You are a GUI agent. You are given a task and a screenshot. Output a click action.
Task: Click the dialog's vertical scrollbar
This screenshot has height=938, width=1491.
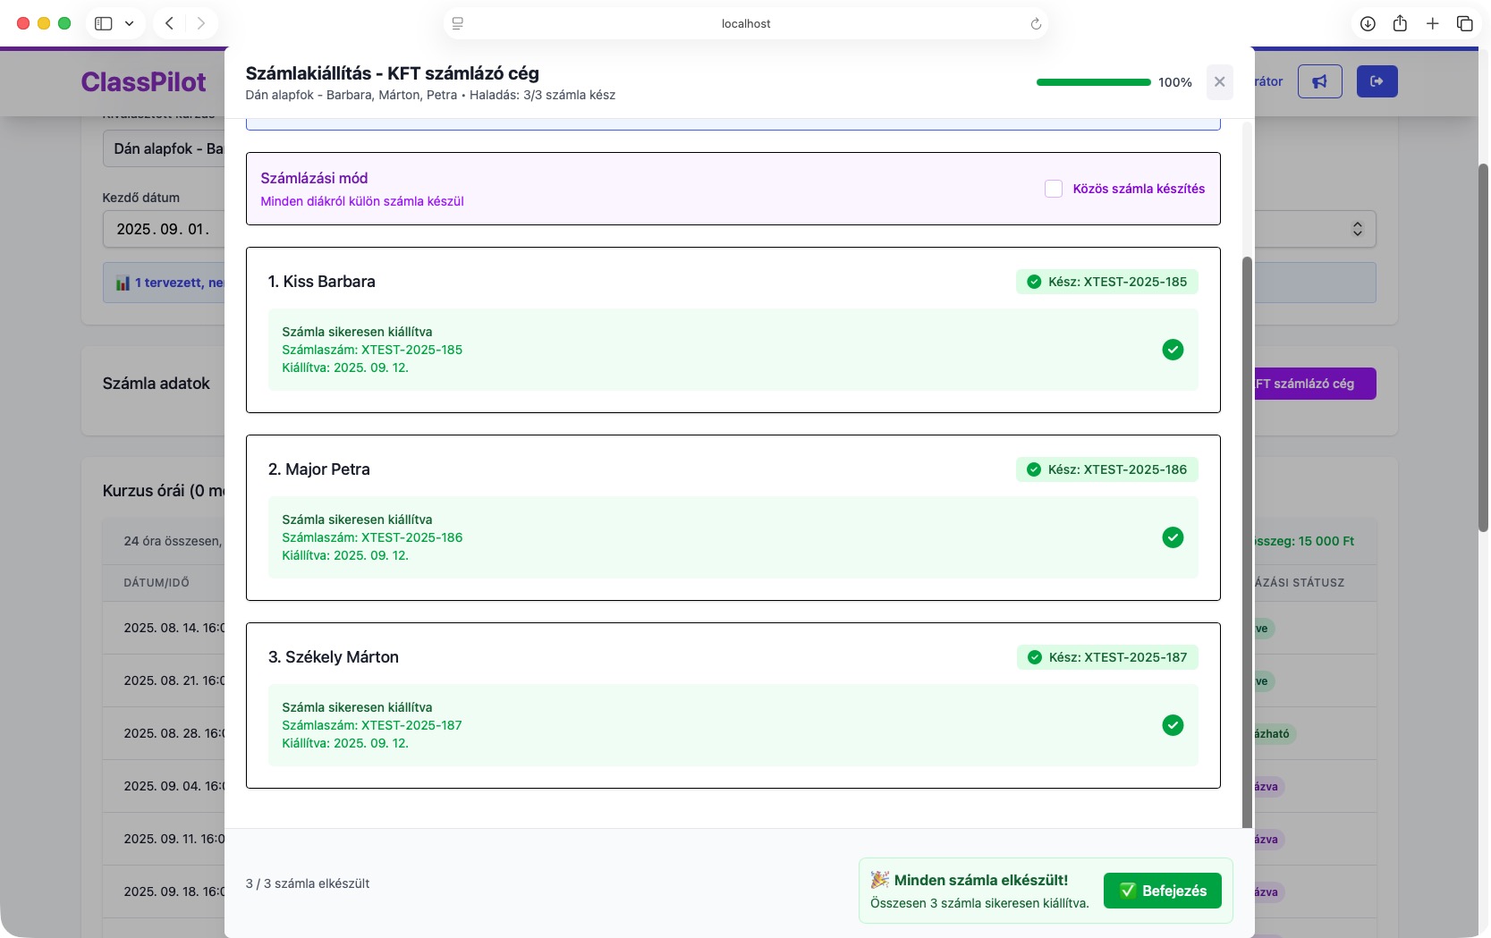click(x=1247, y=537)
